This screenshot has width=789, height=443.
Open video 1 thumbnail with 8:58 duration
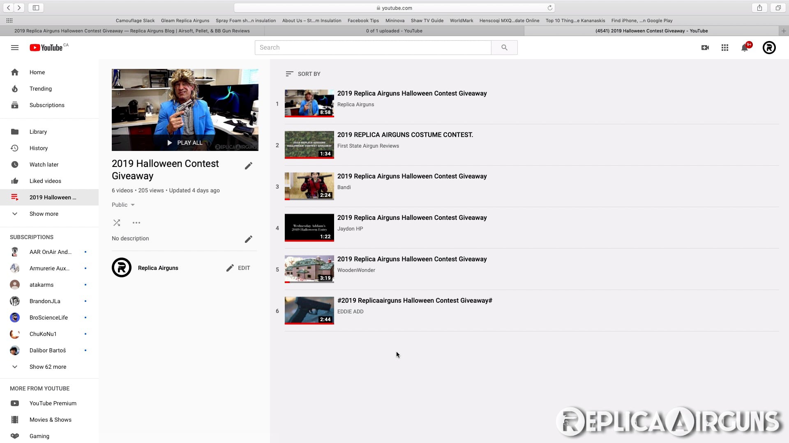point(309,103)
